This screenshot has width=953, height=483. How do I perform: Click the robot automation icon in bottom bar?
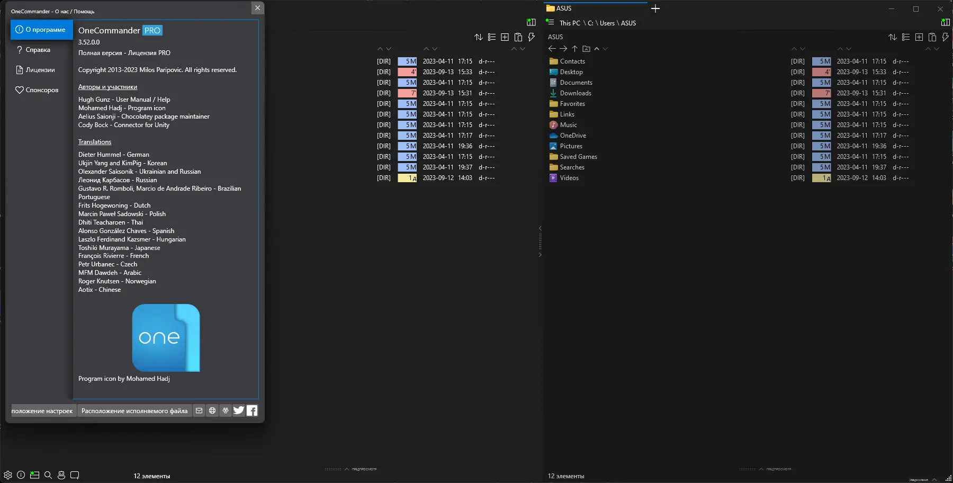tap(61, 475)
